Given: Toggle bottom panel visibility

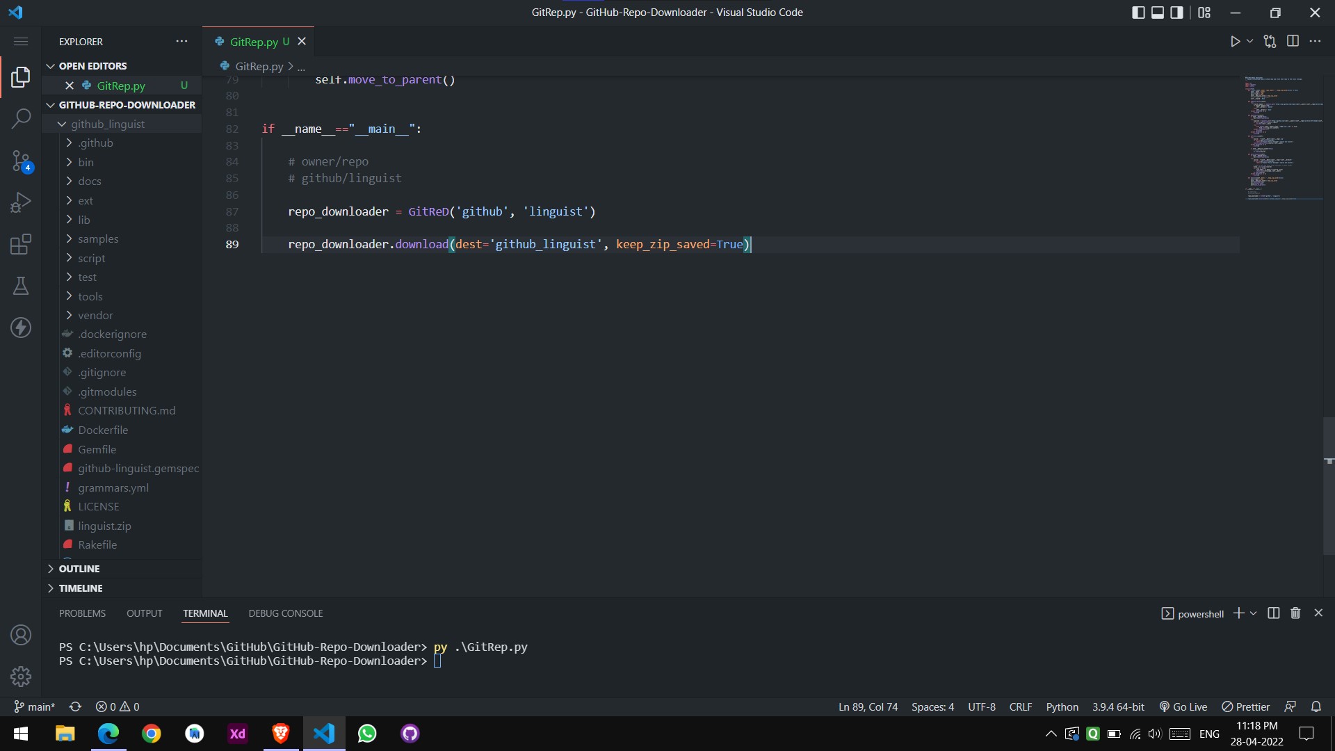Looking at the screenshot, I should coord(1158,13).
